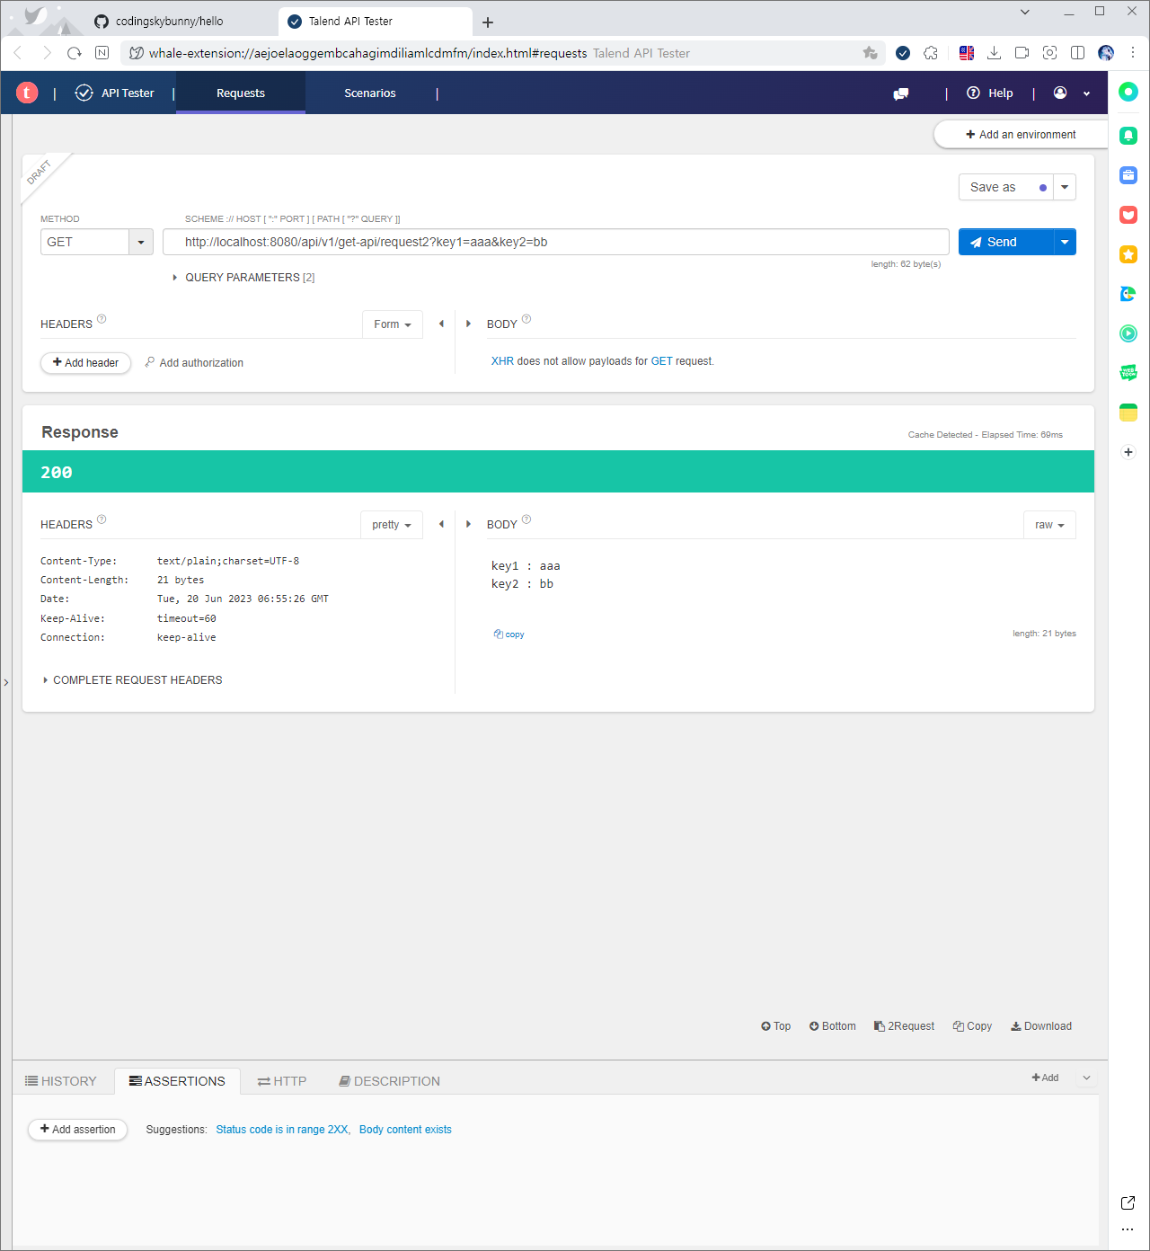Image resolution: width=1150 pixels, height=1251 pixels.
Task: Open the Save as dropdown arrow
Action: [1065, 187]
